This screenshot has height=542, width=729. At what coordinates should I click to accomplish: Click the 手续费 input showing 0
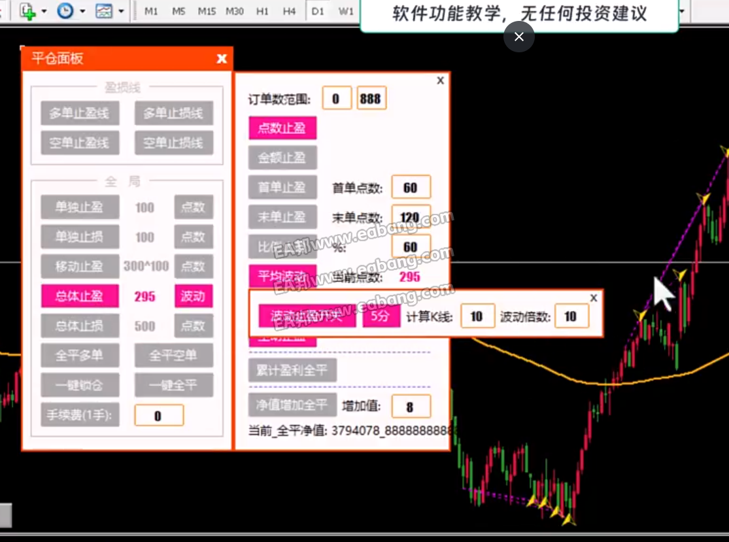tap(159, 415)
